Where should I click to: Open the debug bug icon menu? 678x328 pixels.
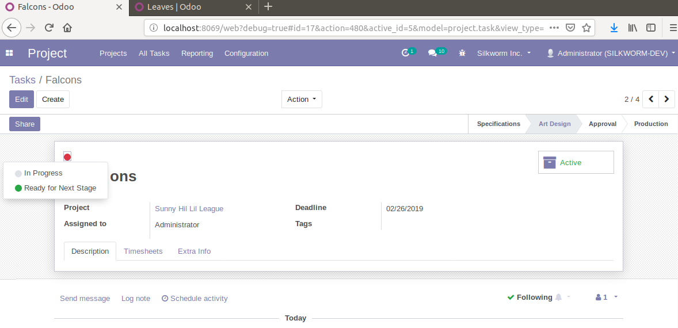[x=462, y=53]
